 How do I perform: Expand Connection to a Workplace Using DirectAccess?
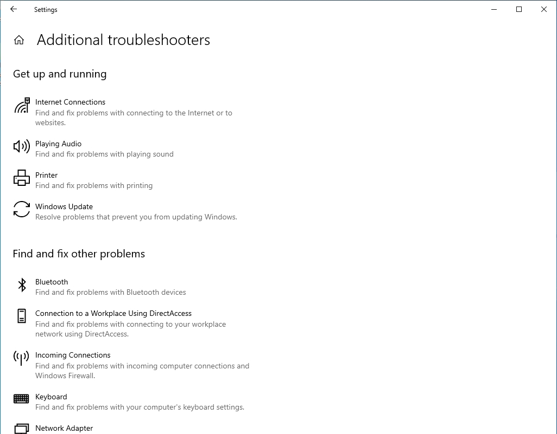113,313
